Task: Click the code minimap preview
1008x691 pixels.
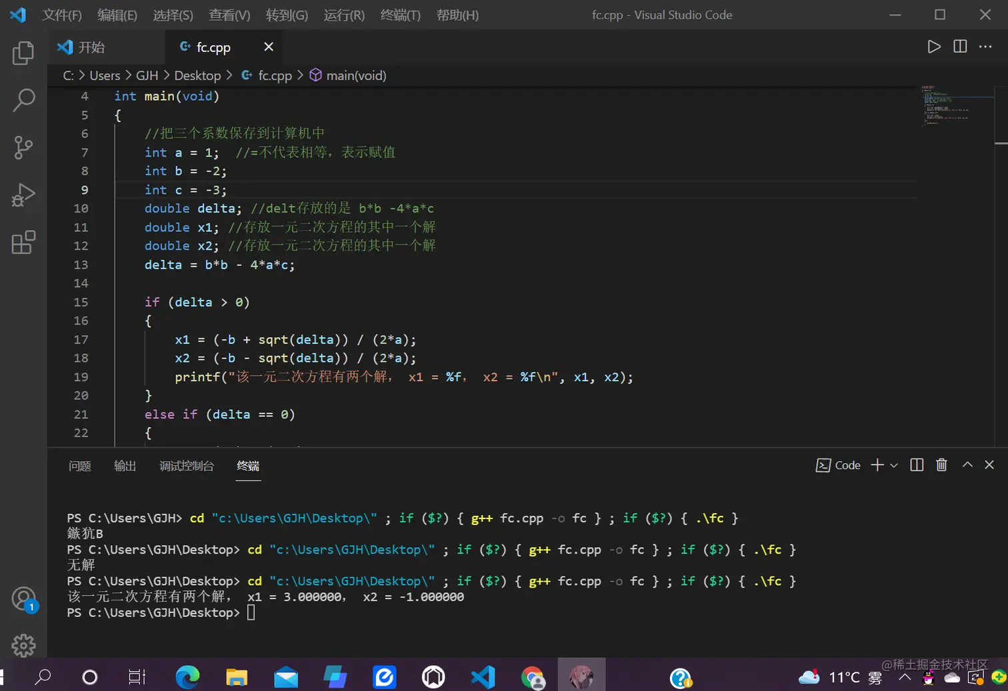Action: pyautogui.click(x=957, y=105)
